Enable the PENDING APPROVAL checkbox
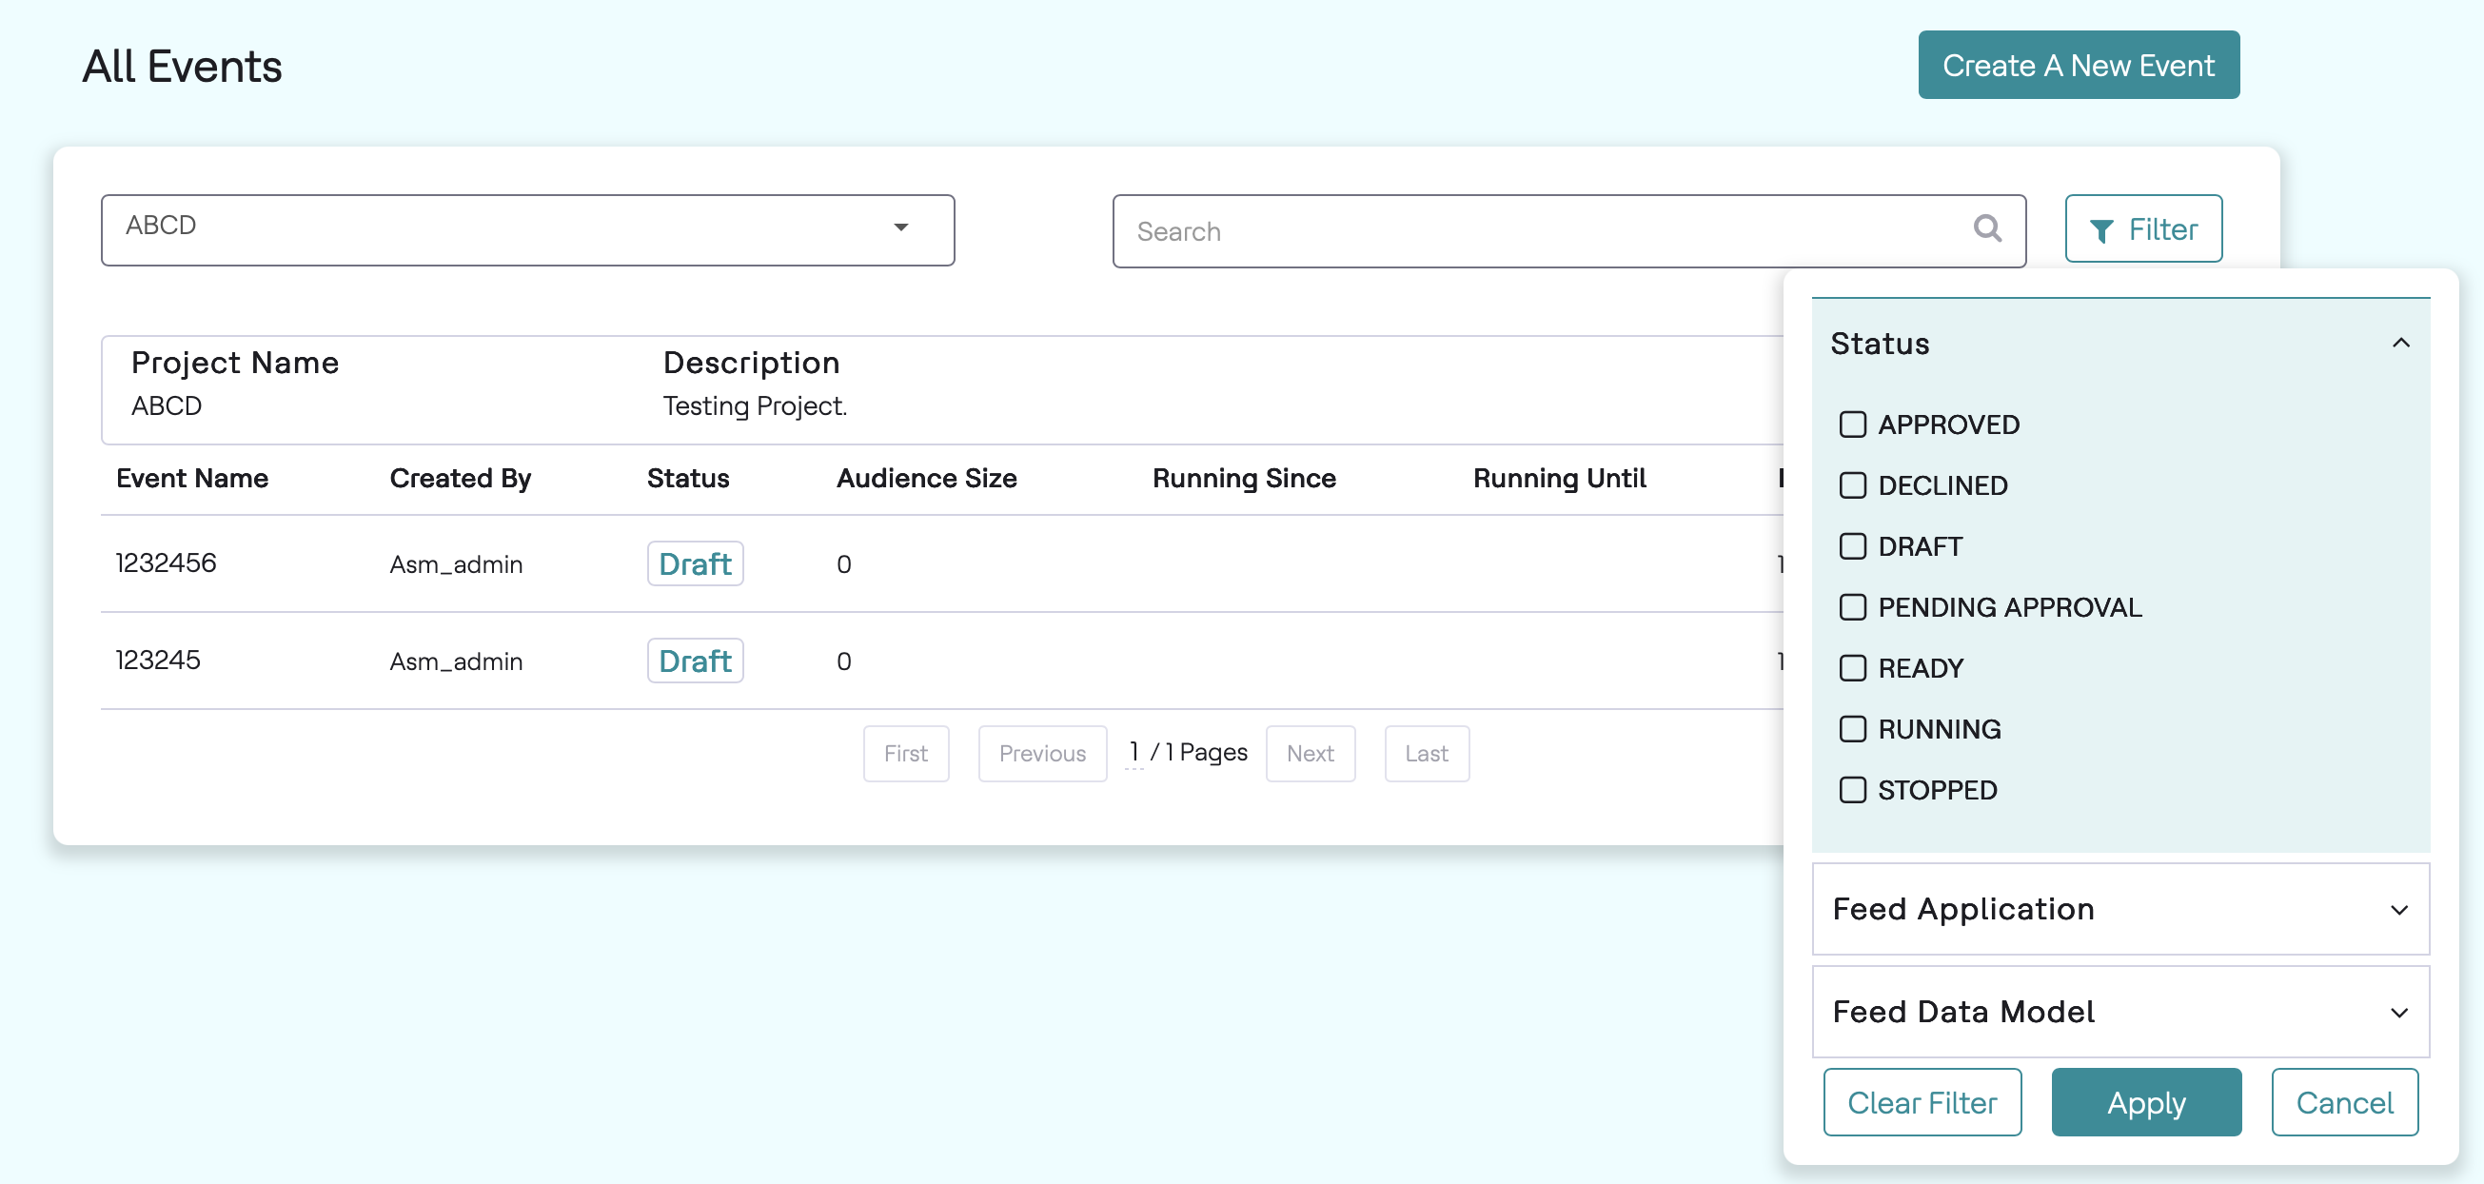Image resolution: width=2484 pixels, height=1184 pixels. click(x=1851, y=607)
